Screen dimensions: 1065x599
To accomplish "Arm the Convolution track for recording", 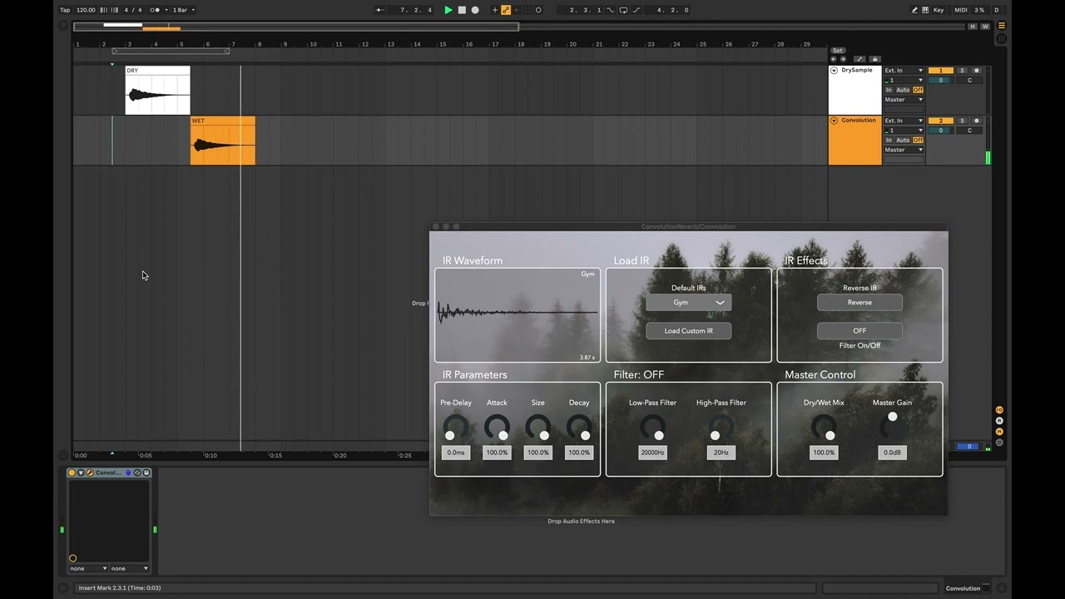I will (x=977, y=121).
